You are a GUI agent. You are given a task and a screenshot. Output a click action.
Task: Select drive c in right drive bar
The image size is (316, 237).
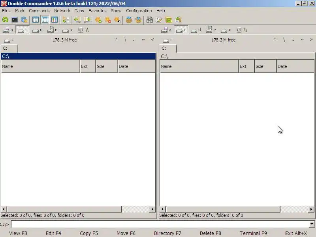pos(181,30)
